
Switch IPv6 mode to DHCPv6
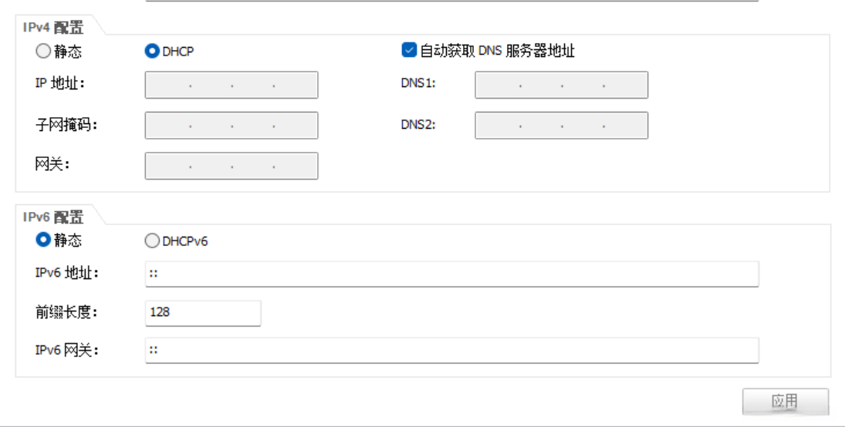(153, 241)
